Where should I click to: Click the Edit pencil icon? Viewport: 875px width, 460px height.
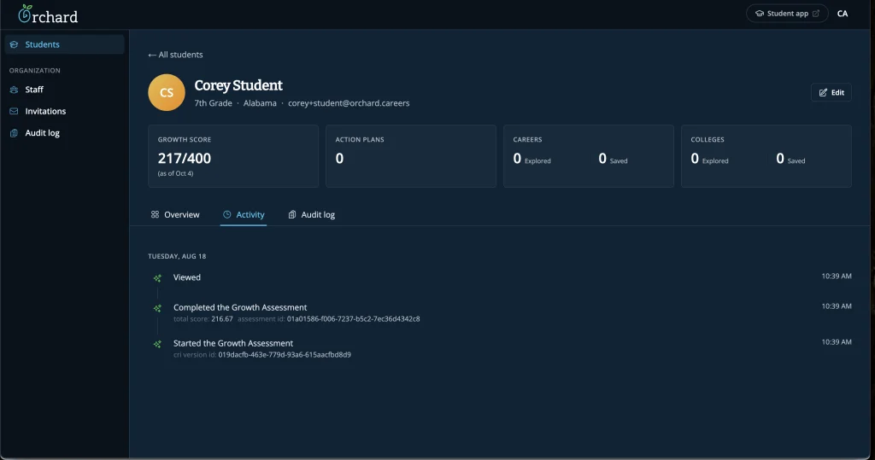tap(823, 92)
